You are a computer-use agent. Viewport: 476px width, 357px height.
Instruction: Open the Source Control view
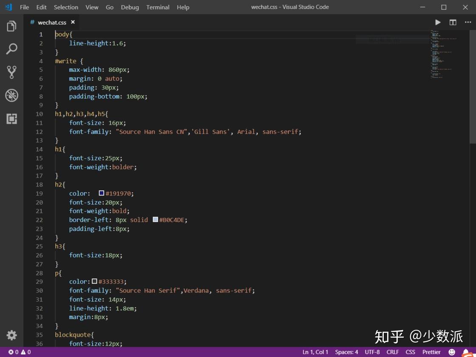tap(11, 72)
